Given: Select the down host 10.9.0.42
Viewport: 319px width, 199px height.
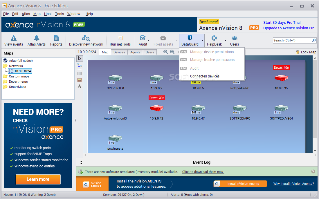Looking at the screenshot, I should 157,108.
